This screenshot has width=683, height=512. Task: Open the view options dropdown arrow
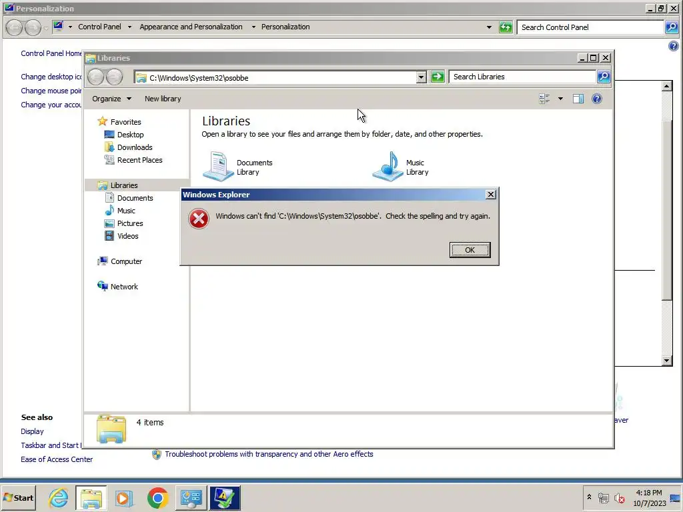coord(560,99)
